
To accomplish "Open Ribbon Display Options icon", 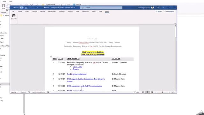I will point(158,8).
